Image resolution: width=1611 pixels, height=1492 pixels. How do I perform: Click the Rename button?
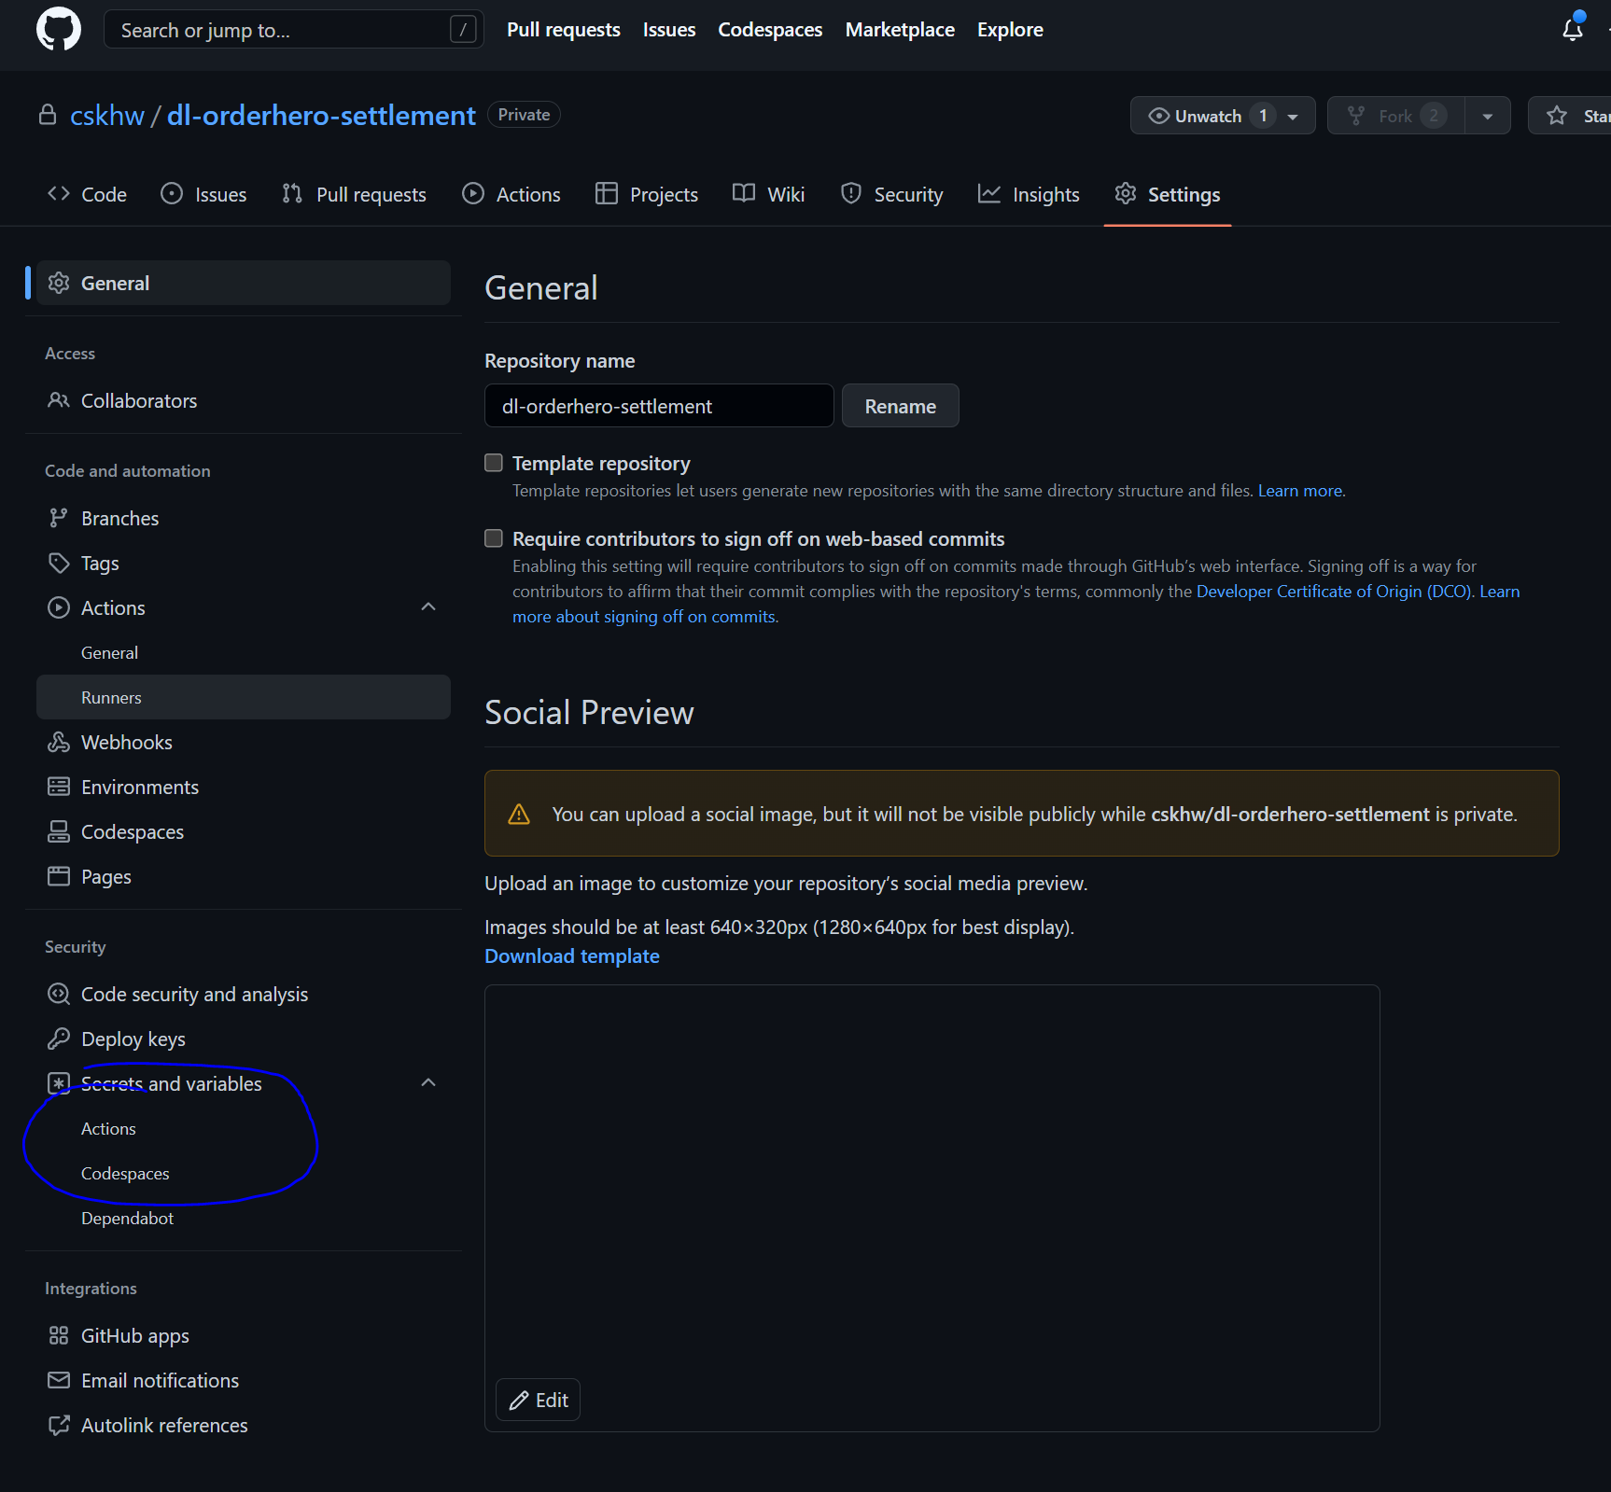click(x=900, y=406)
